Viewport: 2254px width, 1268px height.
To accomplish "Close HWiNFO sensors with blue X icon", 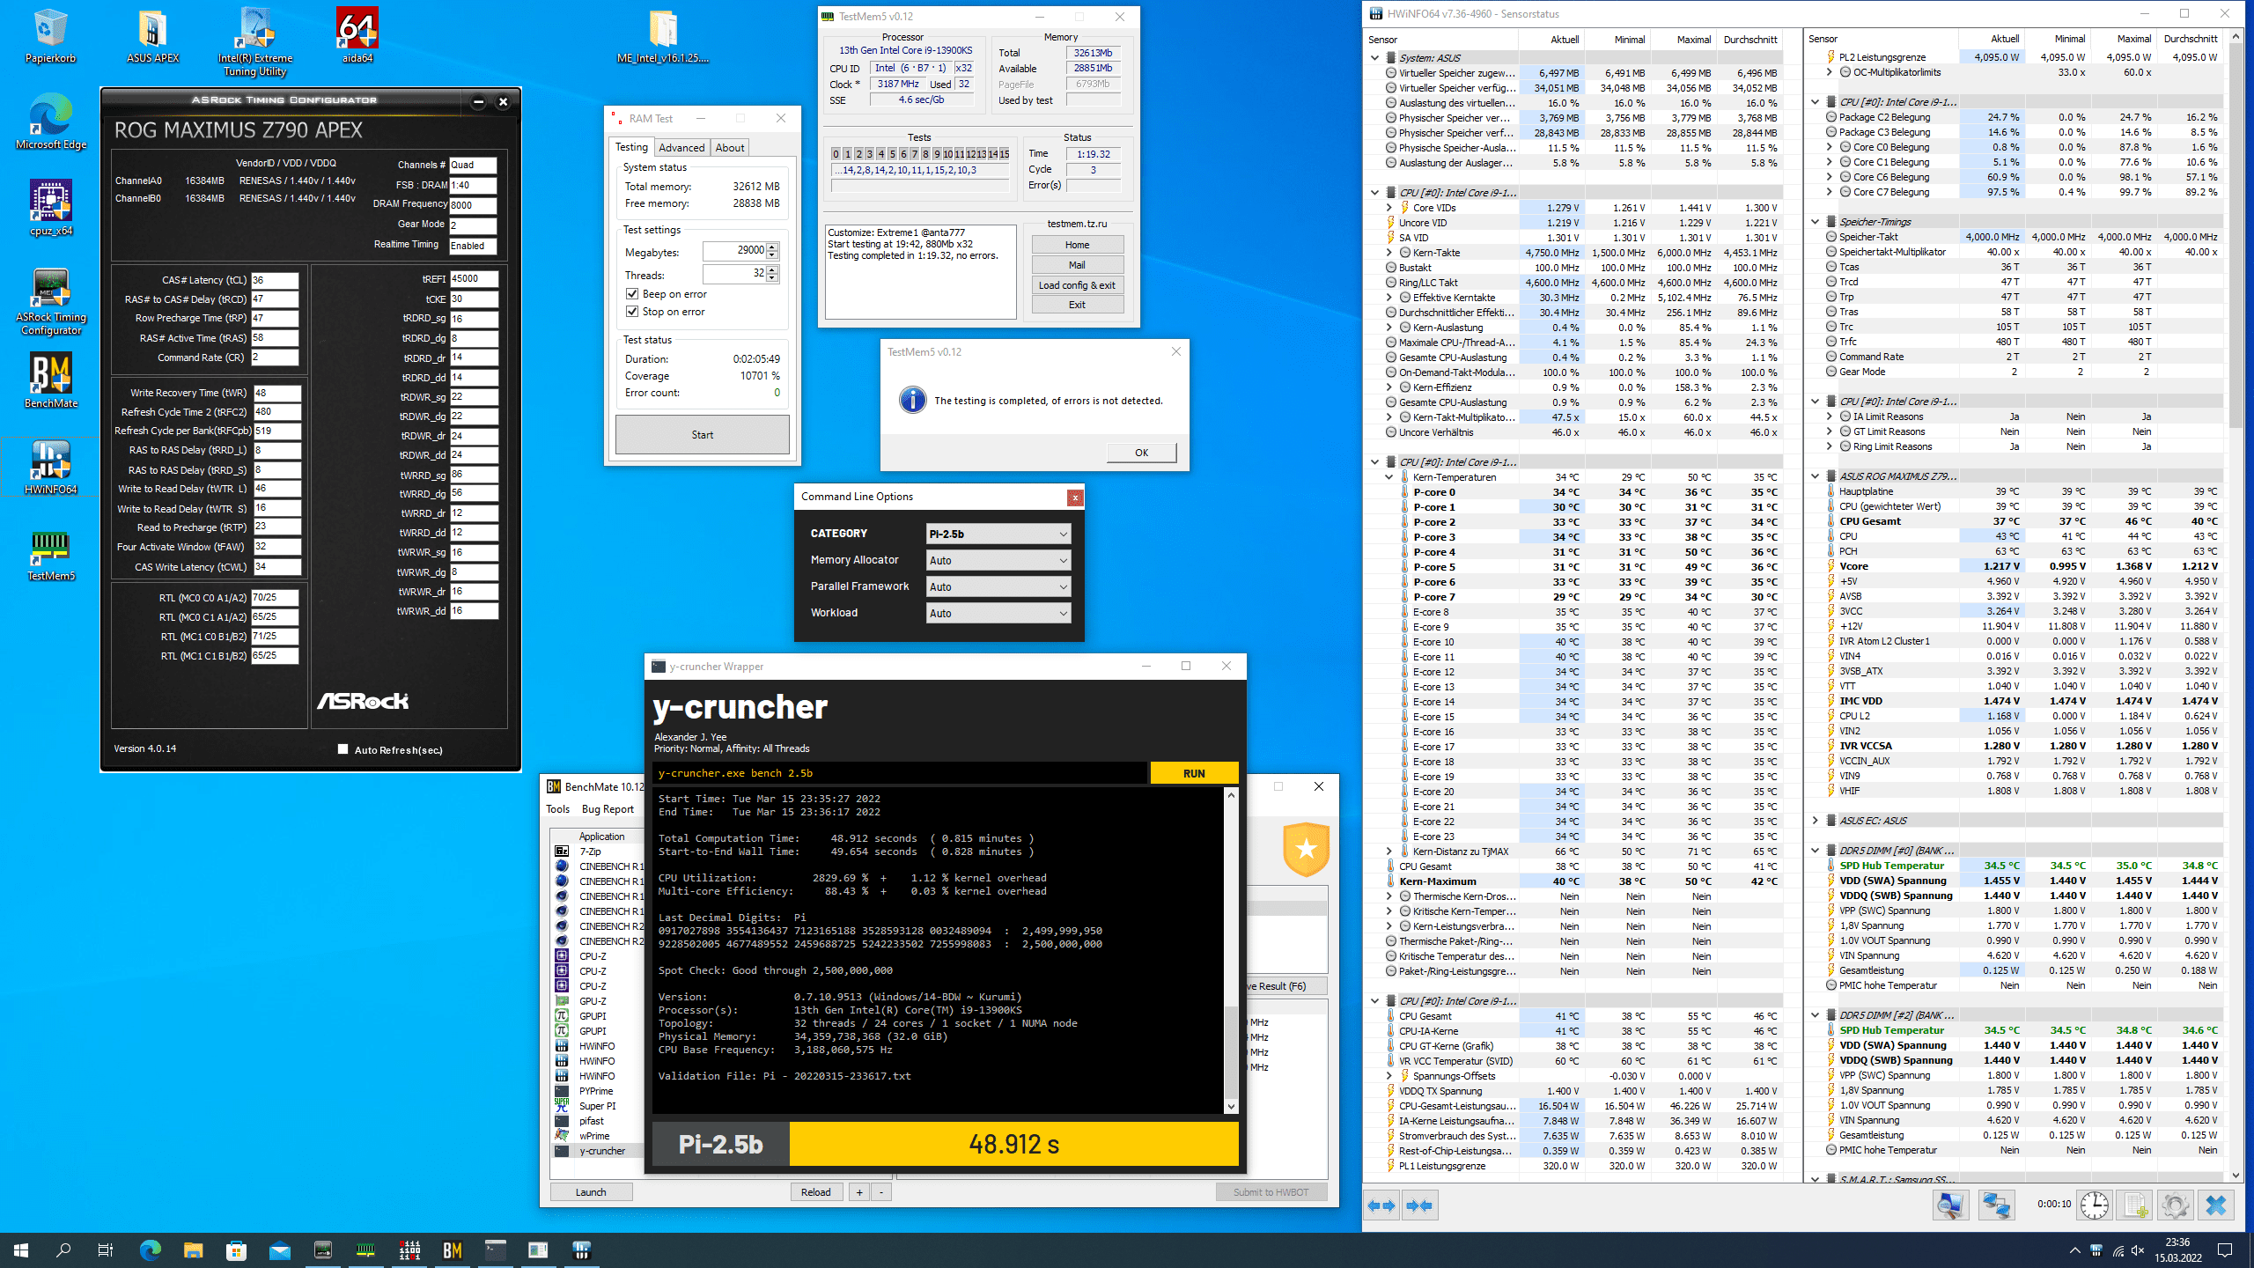I will coord(2216,1205).
